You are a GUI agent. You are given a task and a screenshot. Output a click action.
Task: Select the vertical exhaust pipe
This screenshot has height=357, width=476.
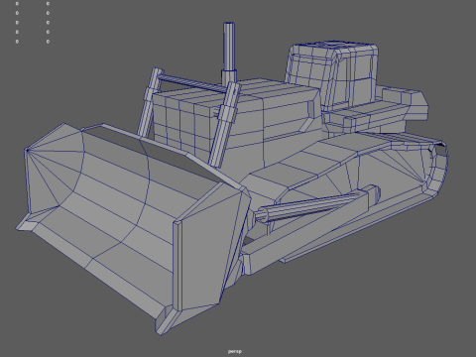(x=229, y=53)
